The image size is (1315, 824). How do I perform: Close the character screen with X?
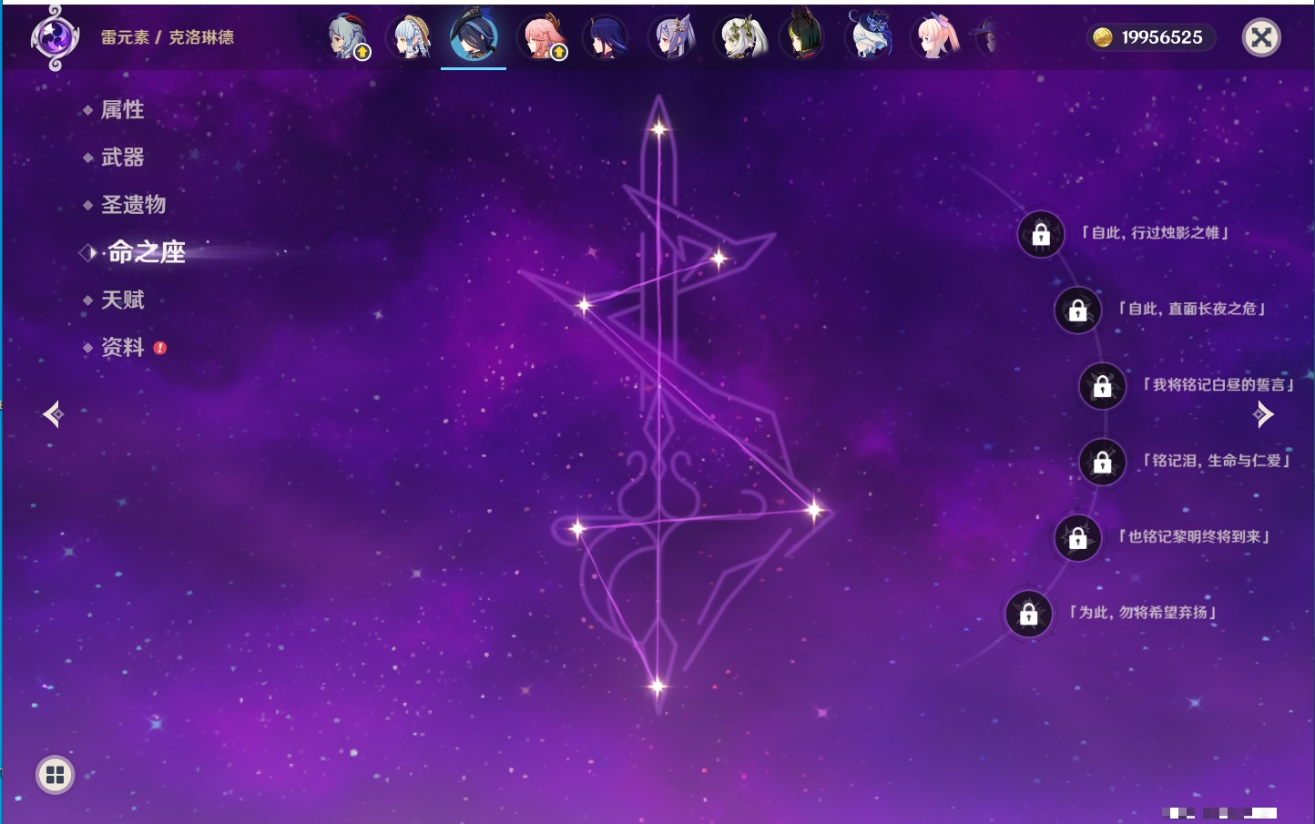[x=1261, y=37]
